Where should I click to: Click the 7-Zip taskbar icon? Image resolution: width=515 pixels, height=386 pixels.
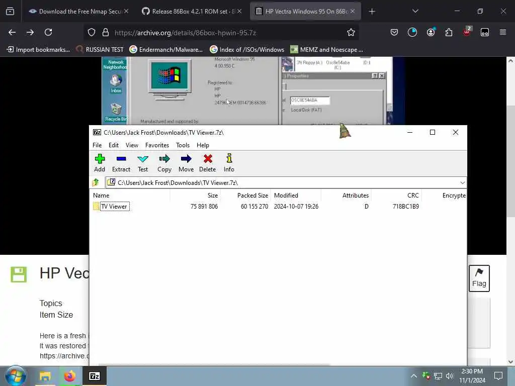[x=94, y=376]
